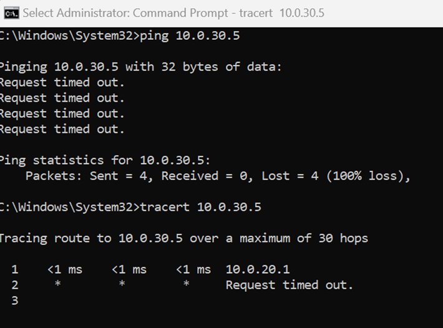Viewport: 443px width, 328px height.
Task: Click the fourth 'Request timed out.' ping reply
Action: 62,129
